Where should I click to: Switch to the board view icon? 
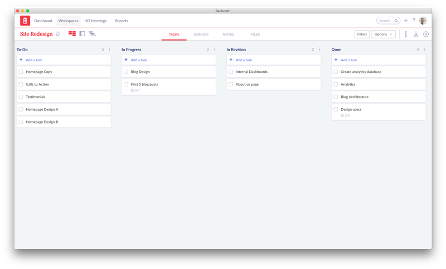[x=72, y=34]
